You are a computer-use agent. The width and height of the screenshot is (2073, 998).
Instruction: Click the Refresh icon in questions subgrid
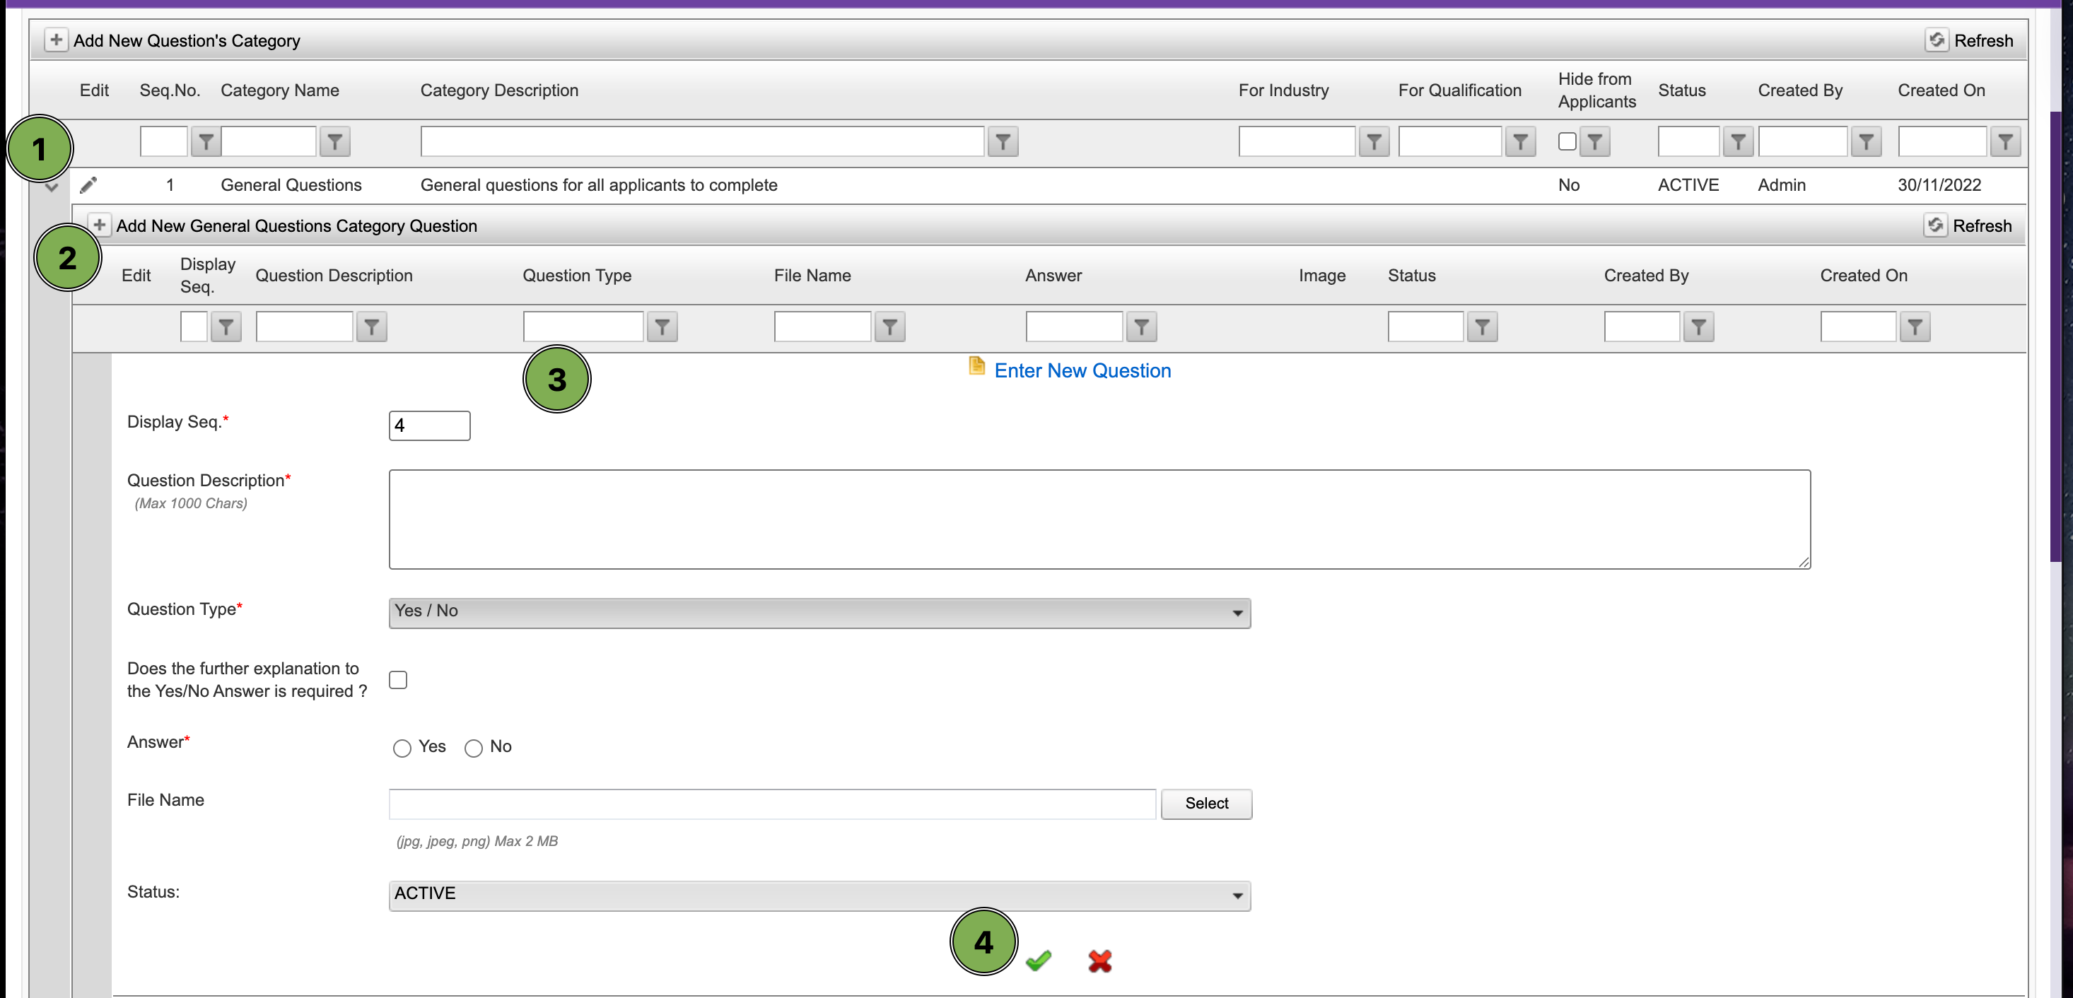(x=1935, y=225)
